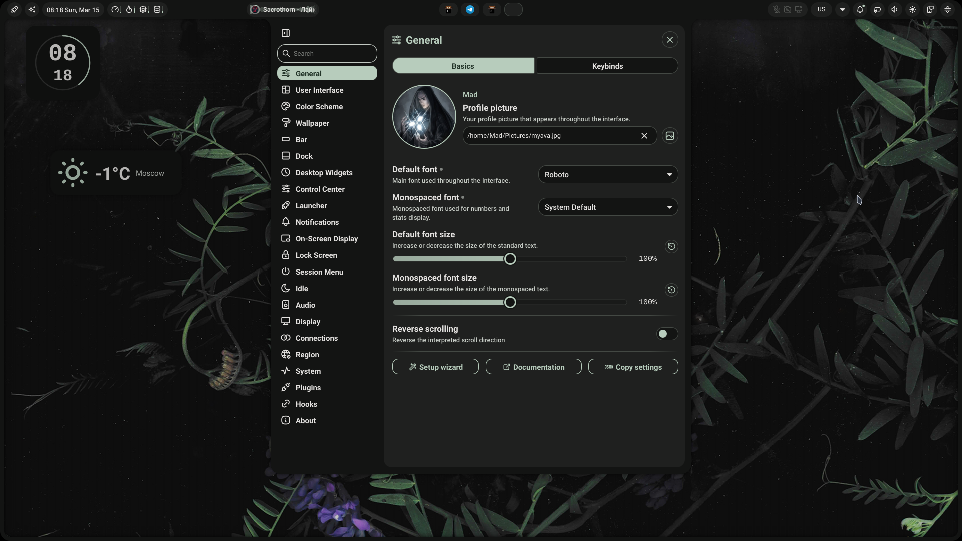Image resolution: width=962 pixels, height=541 pixels.
Task: Expand tray dropdown arrow in top bar
Action: pos(842,9)
